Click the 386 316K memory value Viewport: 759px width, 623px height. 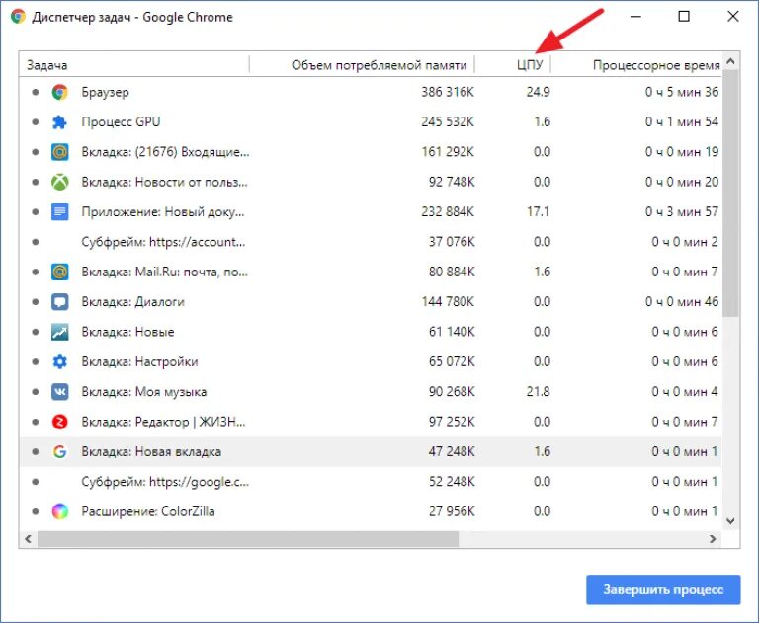(448, 92)
